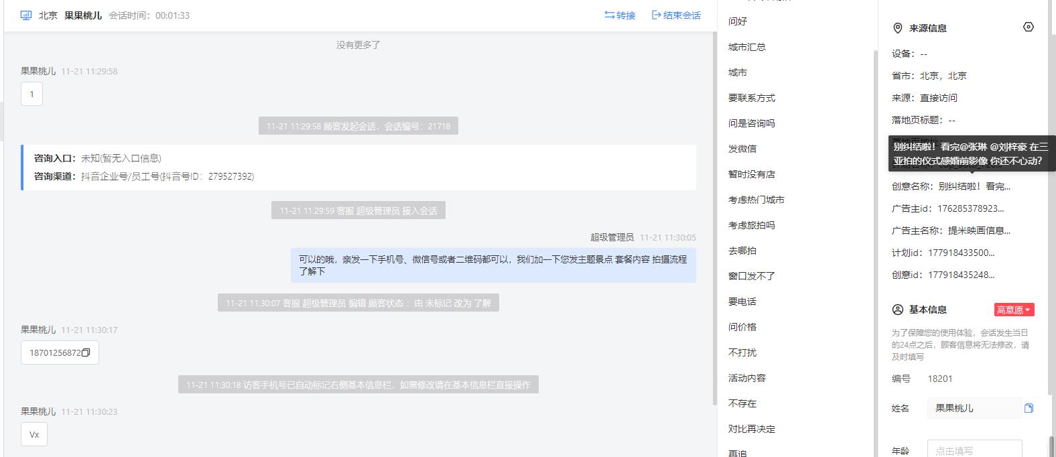Click the settings hexagon icon beside 来源信息

click(1029, 27)
